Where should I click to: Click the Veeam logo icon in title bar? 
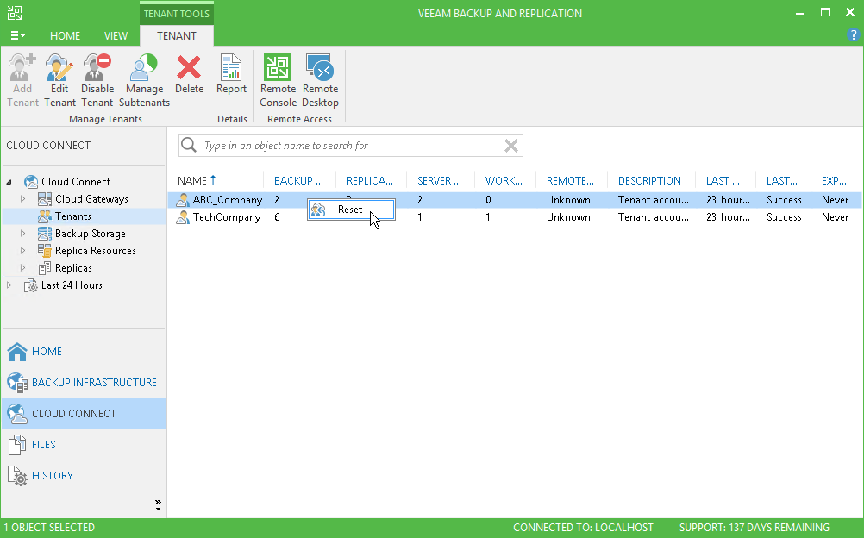tap(15, 13)
